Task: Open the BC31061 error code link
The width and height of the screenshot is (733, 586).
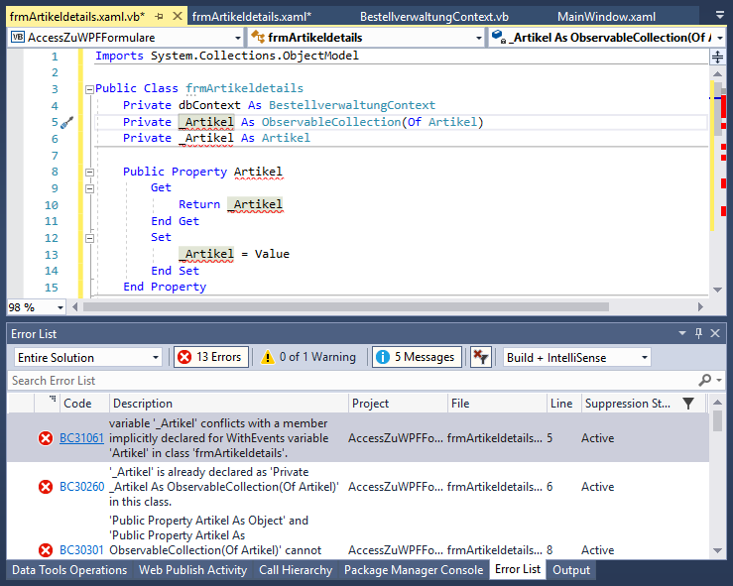Action: pos(81,438)
